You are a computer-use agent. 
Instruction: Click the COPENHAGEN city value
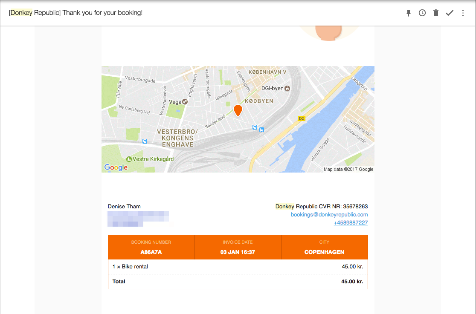click(x=324, y=252)
